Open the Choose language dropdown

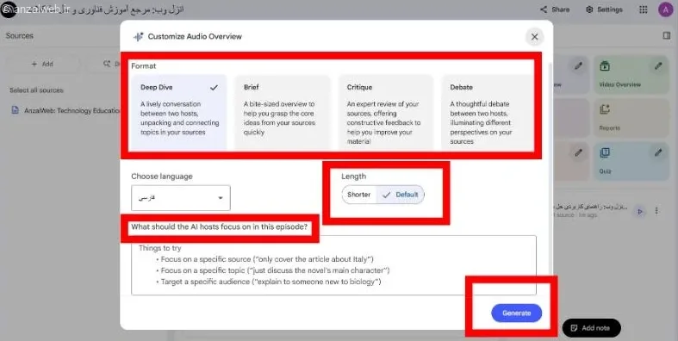tap(181, 198)
